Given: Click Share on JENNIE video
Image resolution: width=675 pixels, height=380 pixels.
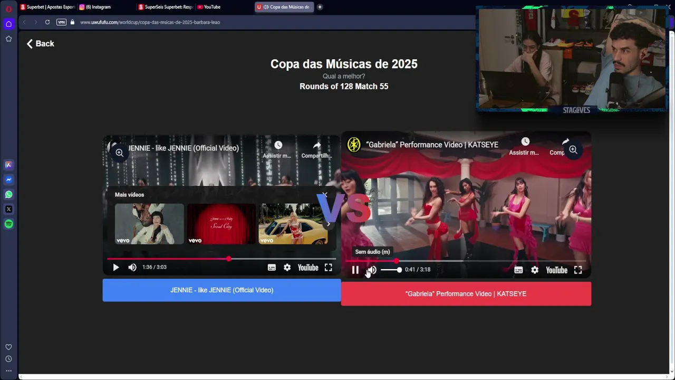Looking at the screenshot, I should click(x=316, y=149).
